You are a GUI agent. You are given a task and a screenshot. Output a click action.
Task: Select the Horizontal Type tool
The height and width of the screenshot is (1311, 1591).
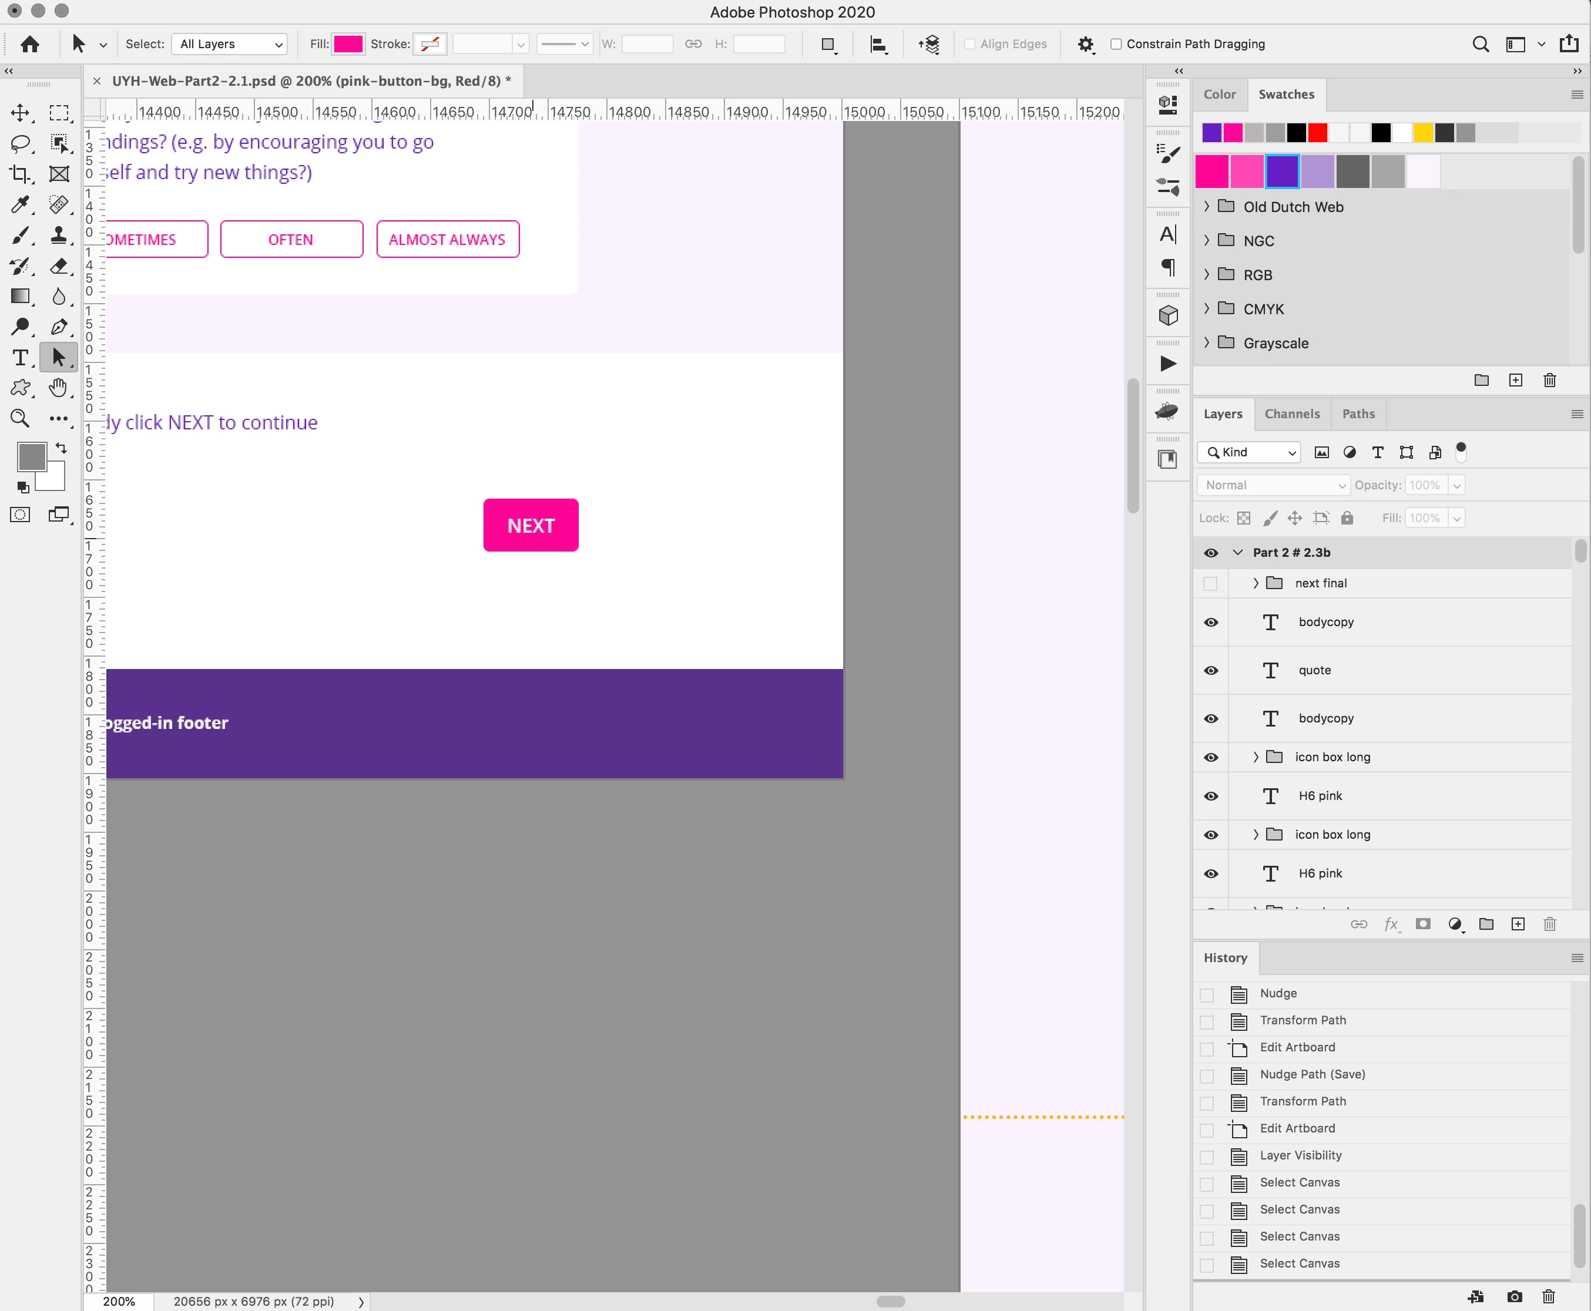[x=21, y=357]
